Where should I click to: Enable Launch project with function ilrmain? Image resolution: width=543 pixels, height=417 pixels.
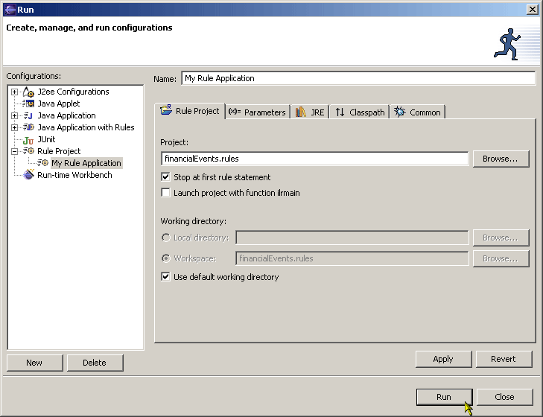(x=165, y=193)
